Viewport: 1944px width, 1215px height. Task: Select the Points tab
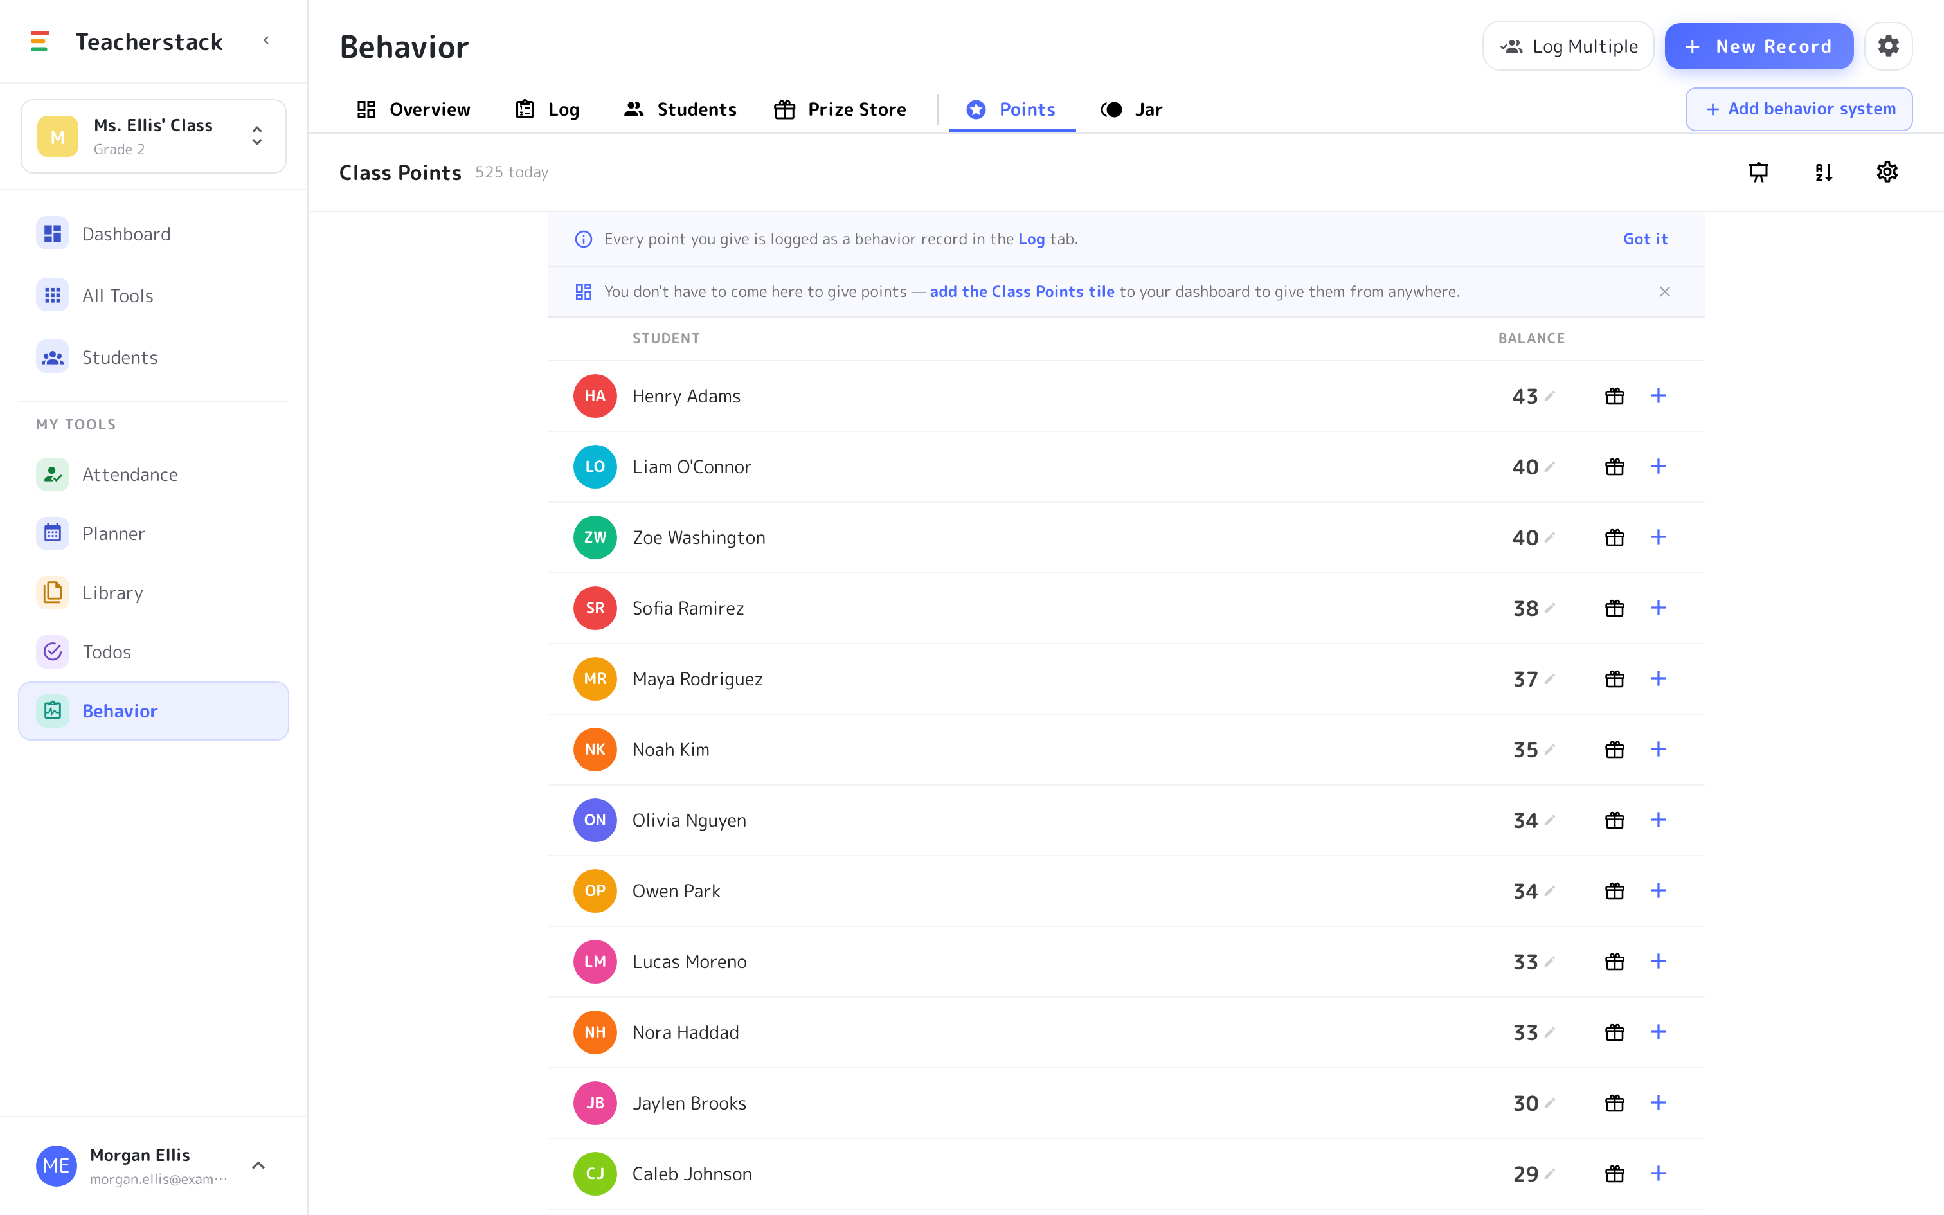[1011, 110]
